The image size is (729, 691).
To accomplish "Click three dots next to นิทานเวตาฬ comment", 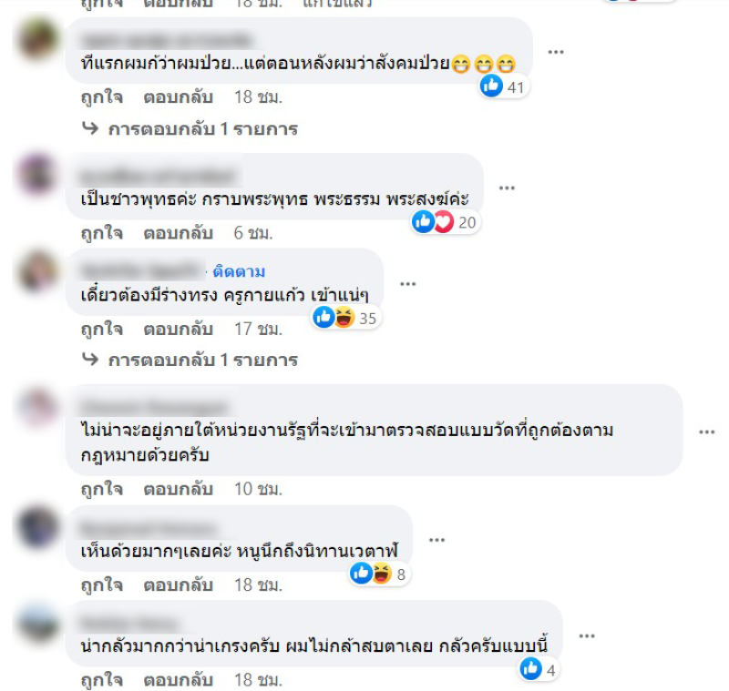I will coord(436,540).
